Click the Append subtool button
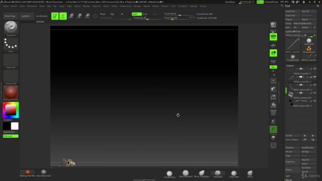This screenshot has height=181, width=322. point(308,160)
